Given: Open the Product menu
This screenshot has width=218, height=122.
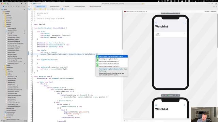Looking at the screenshot, I should [x=38, y=1].
